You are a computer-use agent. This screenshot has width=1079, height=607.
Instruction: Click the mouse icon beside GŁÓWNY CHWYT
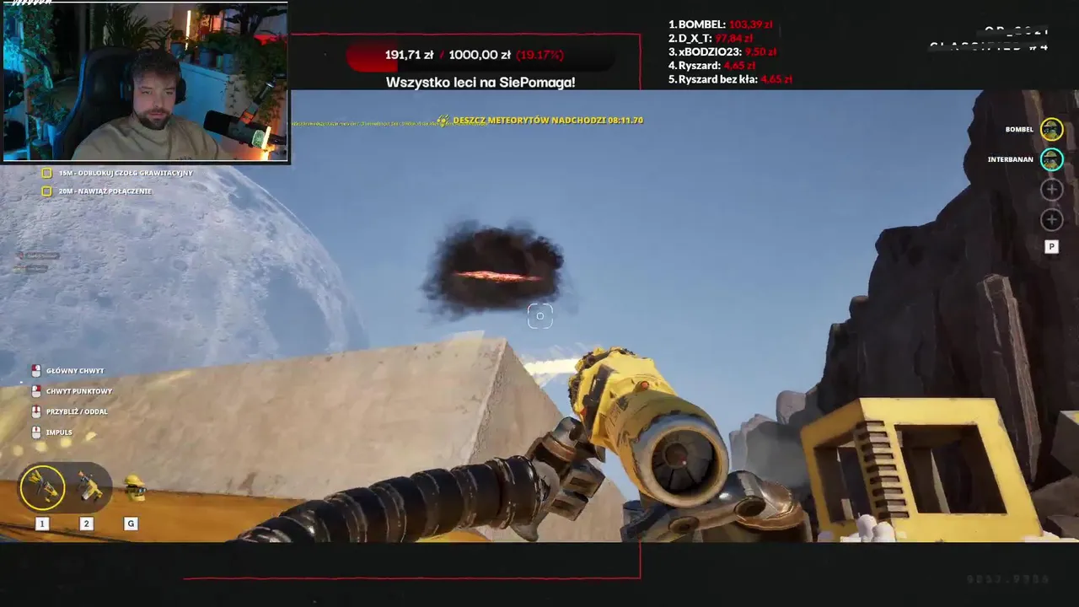click(36, 371)
